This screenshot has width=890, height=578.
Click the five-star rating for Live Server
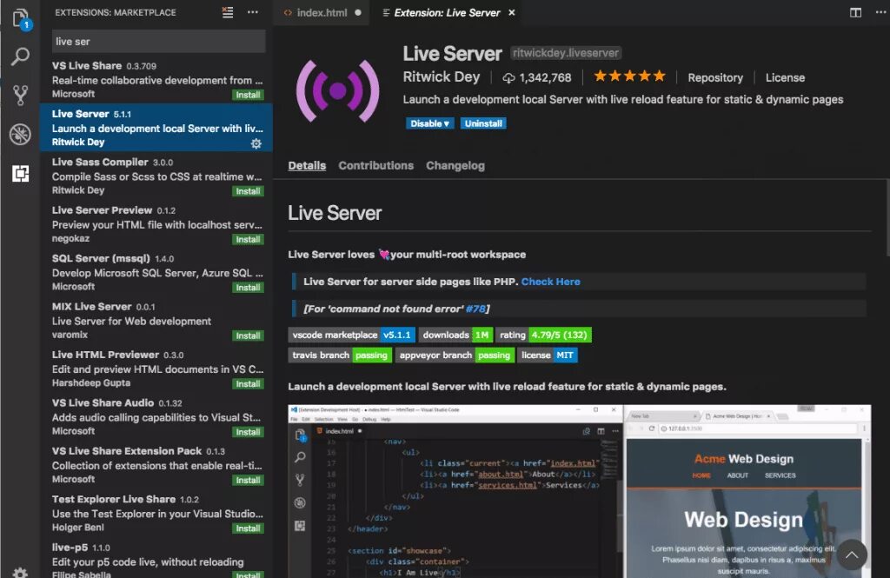[629, 76]
